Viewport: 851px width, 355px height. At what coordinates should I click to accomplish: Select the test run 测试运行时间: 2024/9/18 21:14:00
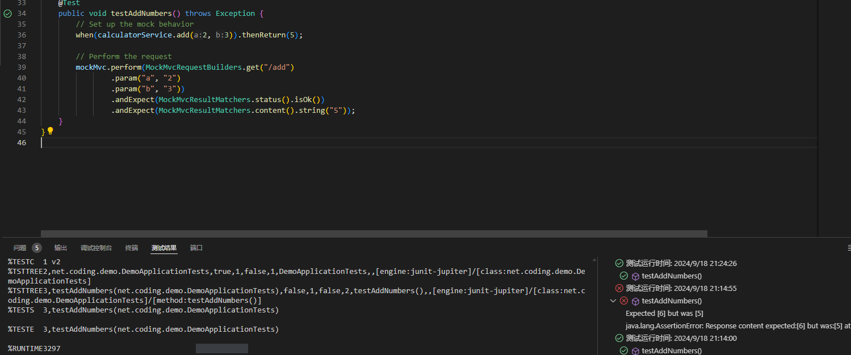[x=681, y=338]
